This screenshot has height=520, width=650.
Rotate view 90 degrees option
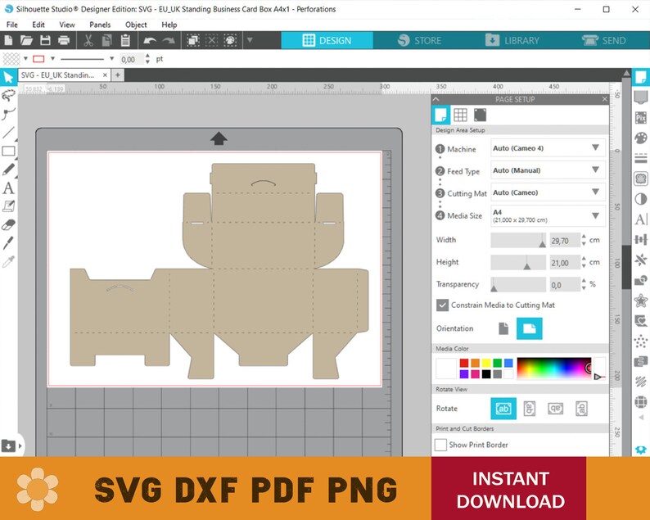coord(530,409)
